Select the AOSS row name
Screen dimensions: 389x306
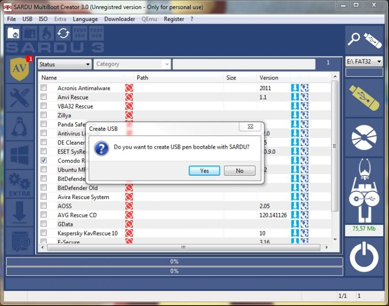(x=65, y=206)
